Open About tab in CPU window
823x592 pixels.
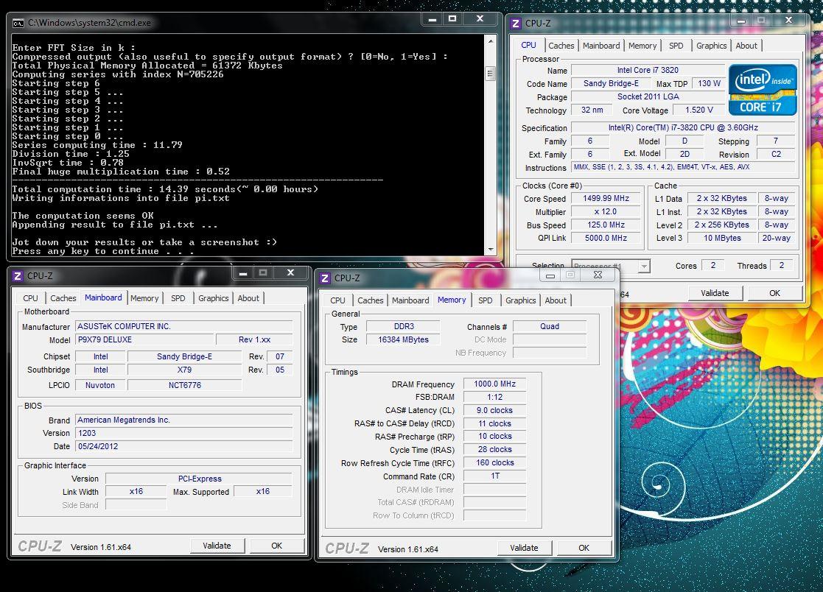point(746,46)
